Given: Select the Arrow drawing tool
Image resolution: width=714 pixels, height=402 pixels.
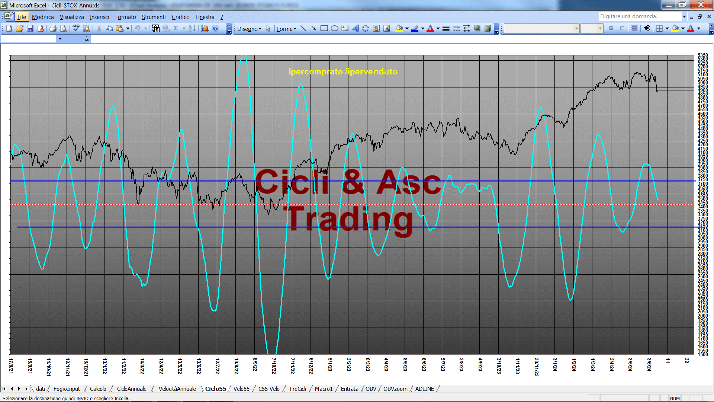Looking at the screenshot, I should (313, 28).
